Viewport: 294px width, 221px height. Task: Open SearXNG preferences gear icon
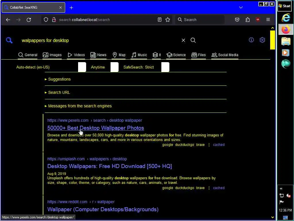(x=262, y=40)
